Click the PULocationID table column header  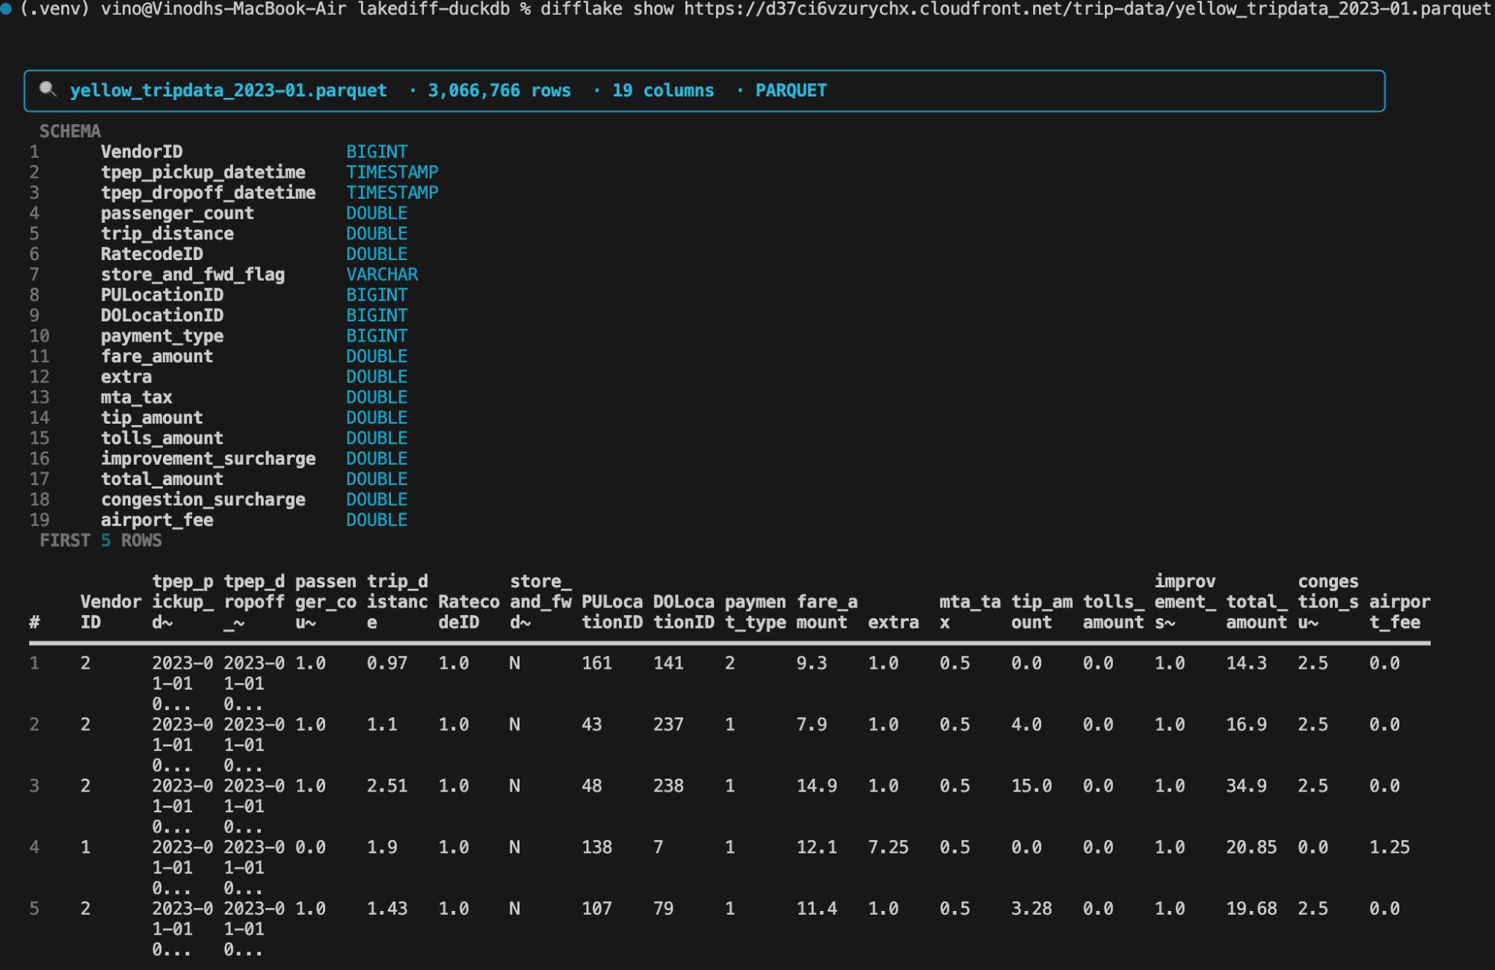tap(612, 612)
